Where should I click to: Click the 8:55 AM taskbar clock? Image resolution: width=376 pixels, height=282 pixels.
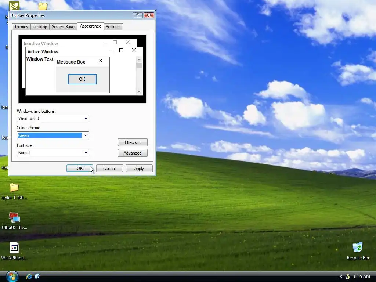click(x=362, y=276)
